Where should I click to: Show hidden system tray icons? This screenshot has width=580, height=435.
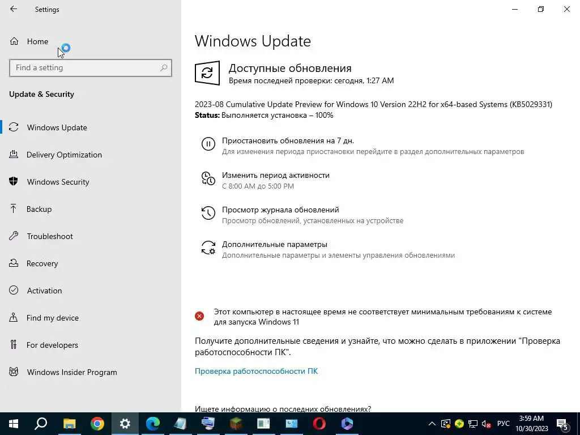click(x=432, y=424)
